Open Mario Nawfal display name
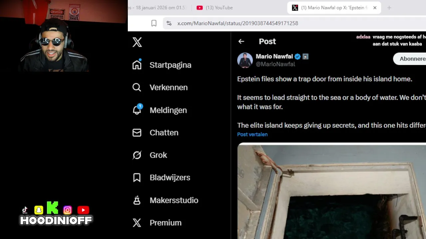 [x=274, y=56]
